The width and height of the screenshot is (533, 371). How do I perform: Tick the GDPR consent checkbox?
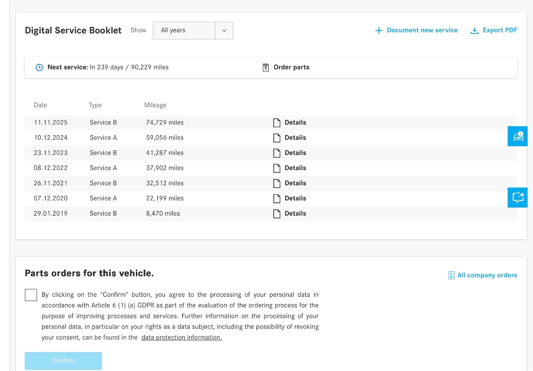click(x=31, y=295)
